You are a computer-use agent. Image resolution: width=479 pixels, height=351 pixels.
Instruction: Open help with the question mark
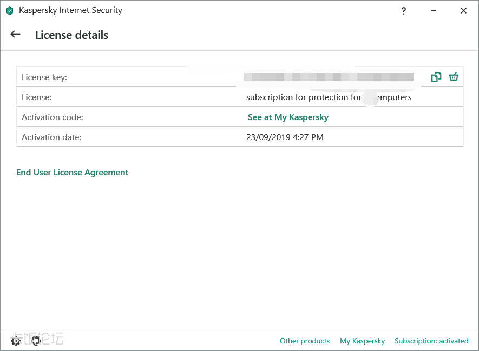(x=403, y=11)
